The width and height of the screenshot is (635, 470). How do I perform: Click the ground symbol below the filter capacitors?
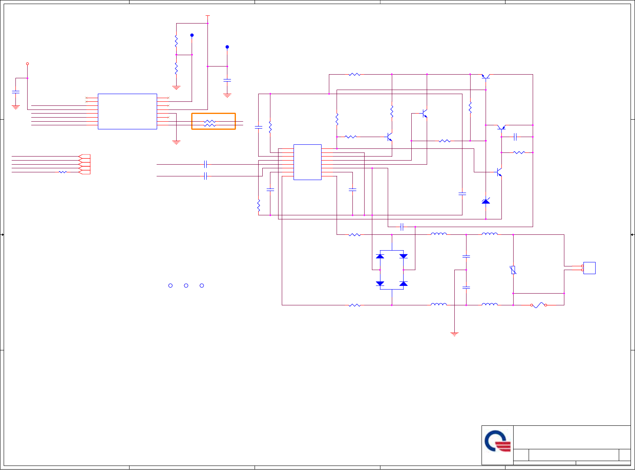(x=454, y=334)
